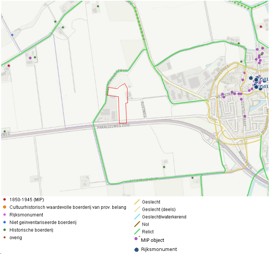
Task: Select the green Historische boerderij legend dot
Action: click(5, 230)
